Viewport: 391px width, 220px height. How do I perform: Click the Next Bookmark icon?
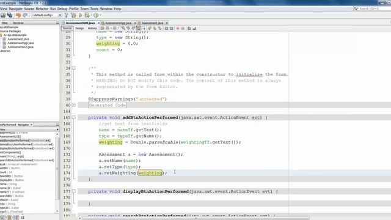point(155,28)
